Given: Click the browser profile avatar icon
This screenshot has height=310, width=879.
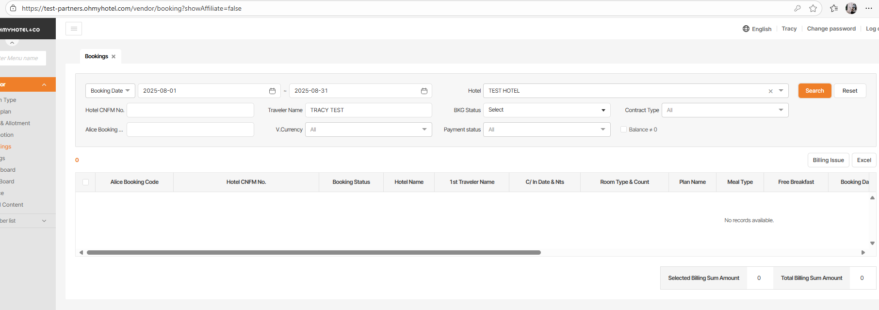Looking at the screenshot, I should (x=851, y=8).
